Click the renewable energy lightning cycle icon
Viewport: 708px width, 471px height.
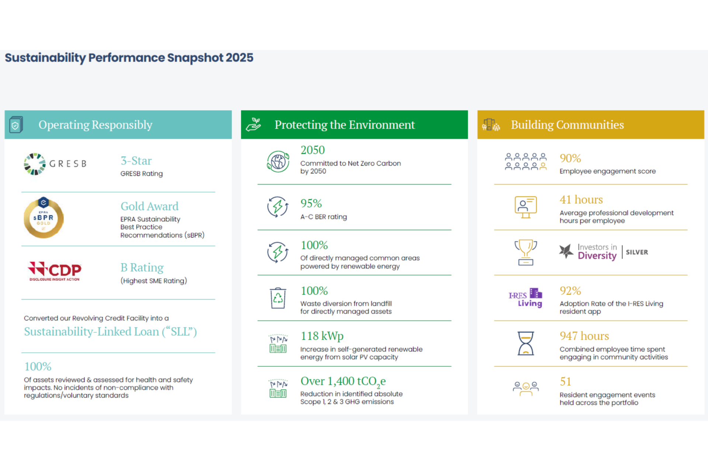pyautogui.click(x=278, y=253)
